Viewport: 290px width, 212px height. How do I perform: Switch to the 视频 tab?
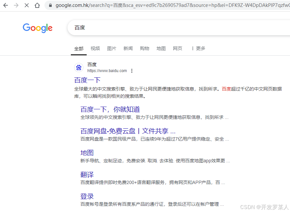coord(95,48)
